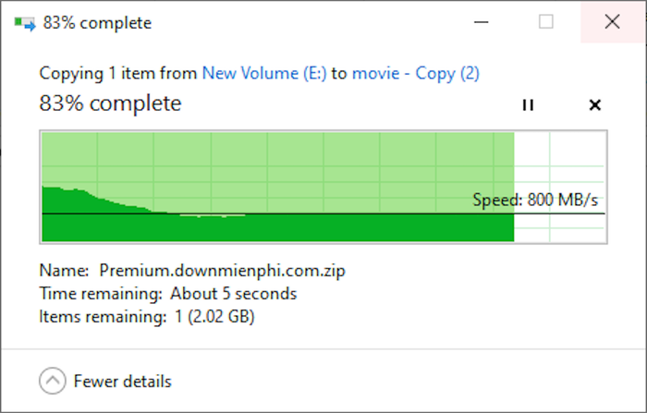
Task: Minimize the copy progress window
Action: [482, 21]
